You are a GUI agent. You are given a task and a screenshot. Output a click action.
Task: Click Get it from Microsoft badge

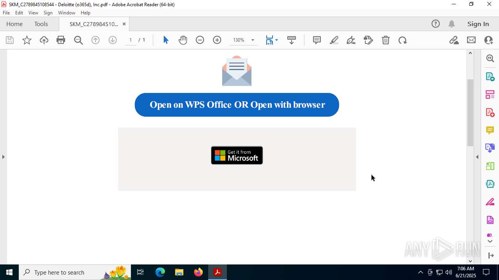click(x=237, y=155)
